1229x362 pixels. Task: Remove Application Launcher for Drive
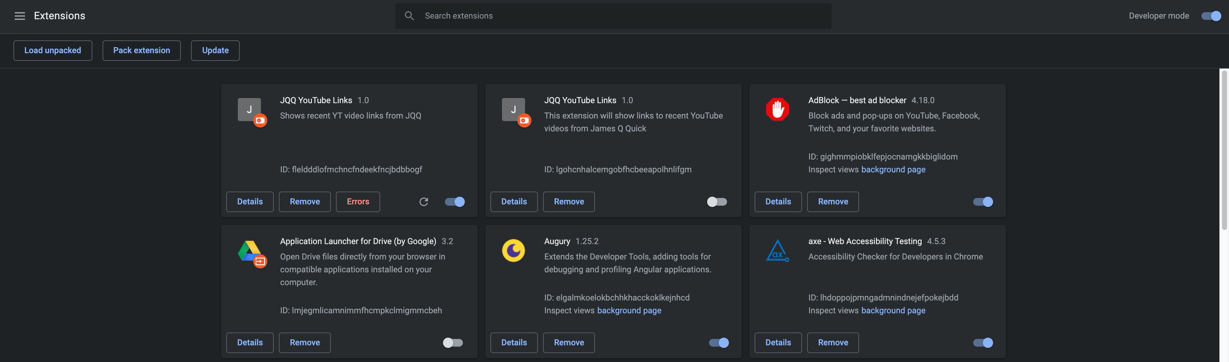[x=305, y=342]
